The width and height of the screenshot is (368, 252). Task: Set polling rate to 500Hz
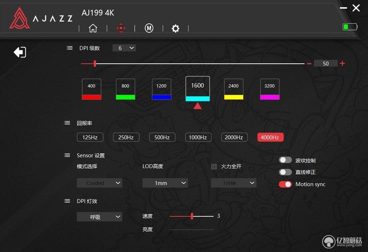click(162, 137)
